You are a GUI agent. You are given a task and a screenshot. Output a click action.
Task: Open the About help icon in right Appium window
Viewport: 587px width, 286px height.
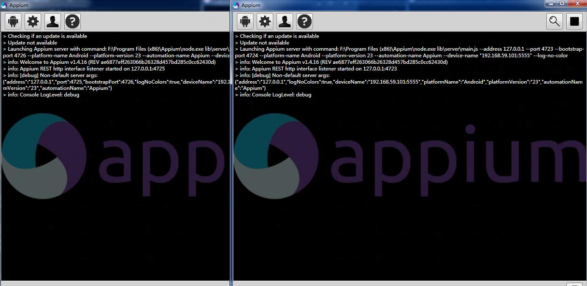point(304,21)
